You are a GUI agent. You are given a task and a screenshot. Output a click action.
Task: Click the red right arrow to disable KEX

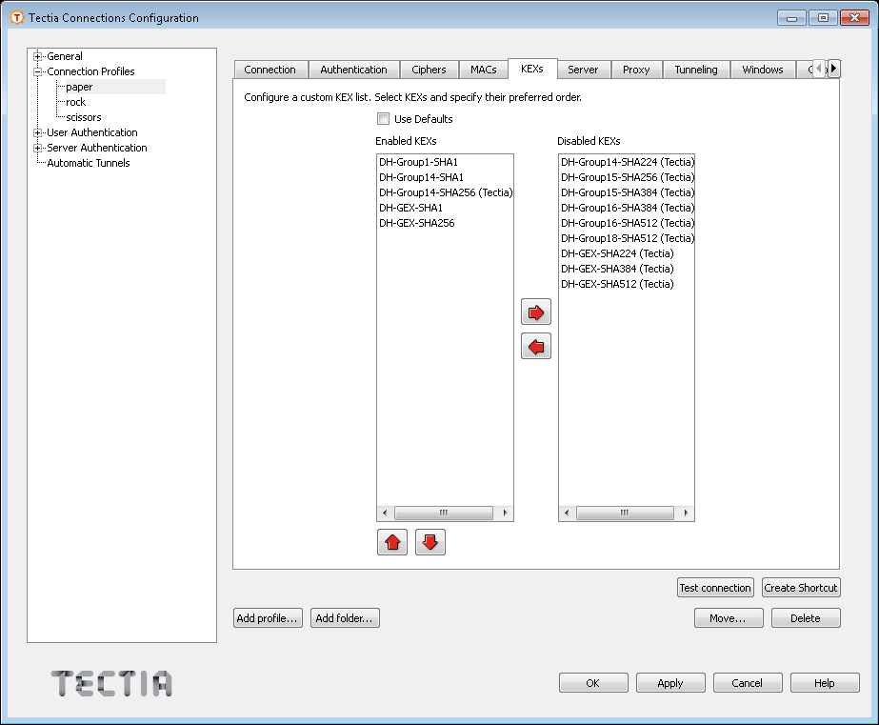(536, 312)
